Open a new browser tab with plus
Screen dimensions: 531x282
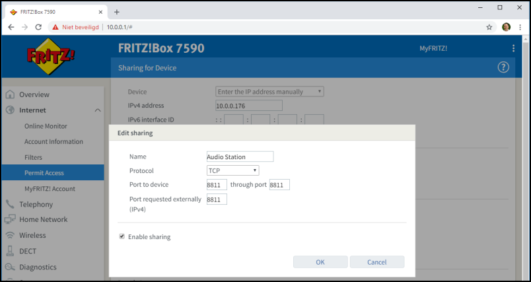(117, 12)
